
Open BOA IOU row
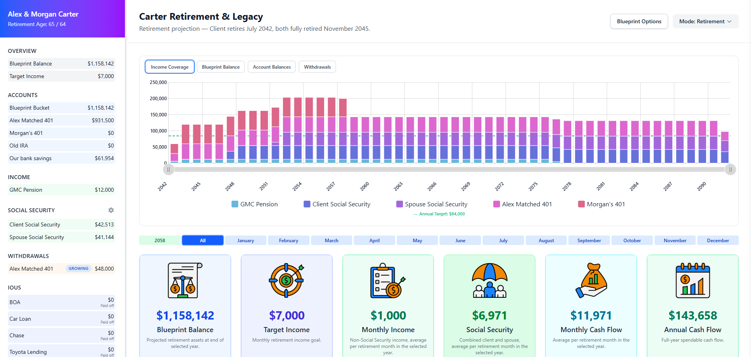pos(62,302)
